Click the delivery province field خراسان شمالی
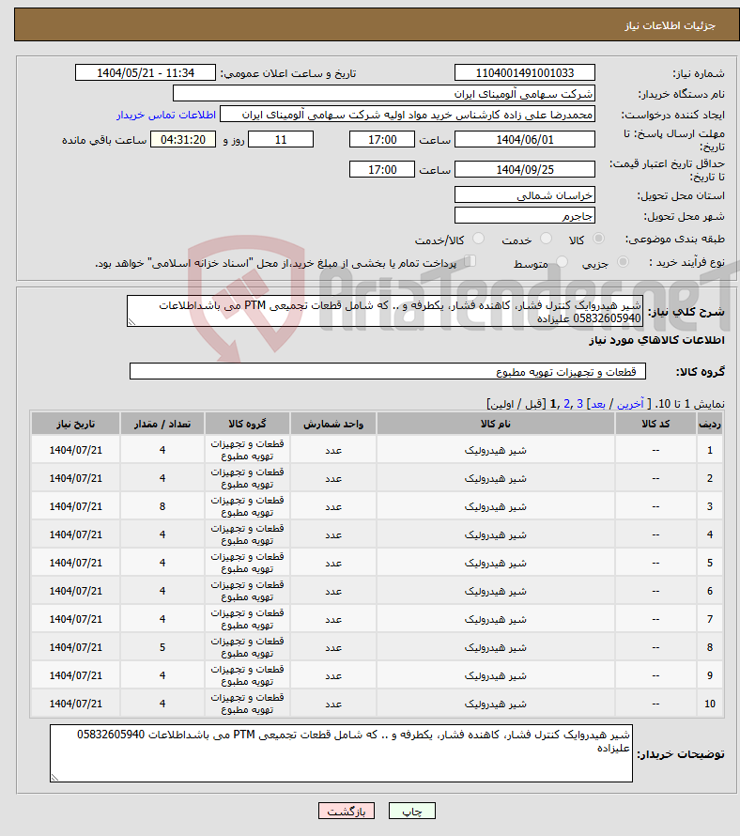This screenshot has width=740, height=836. [x=525, y=195]
